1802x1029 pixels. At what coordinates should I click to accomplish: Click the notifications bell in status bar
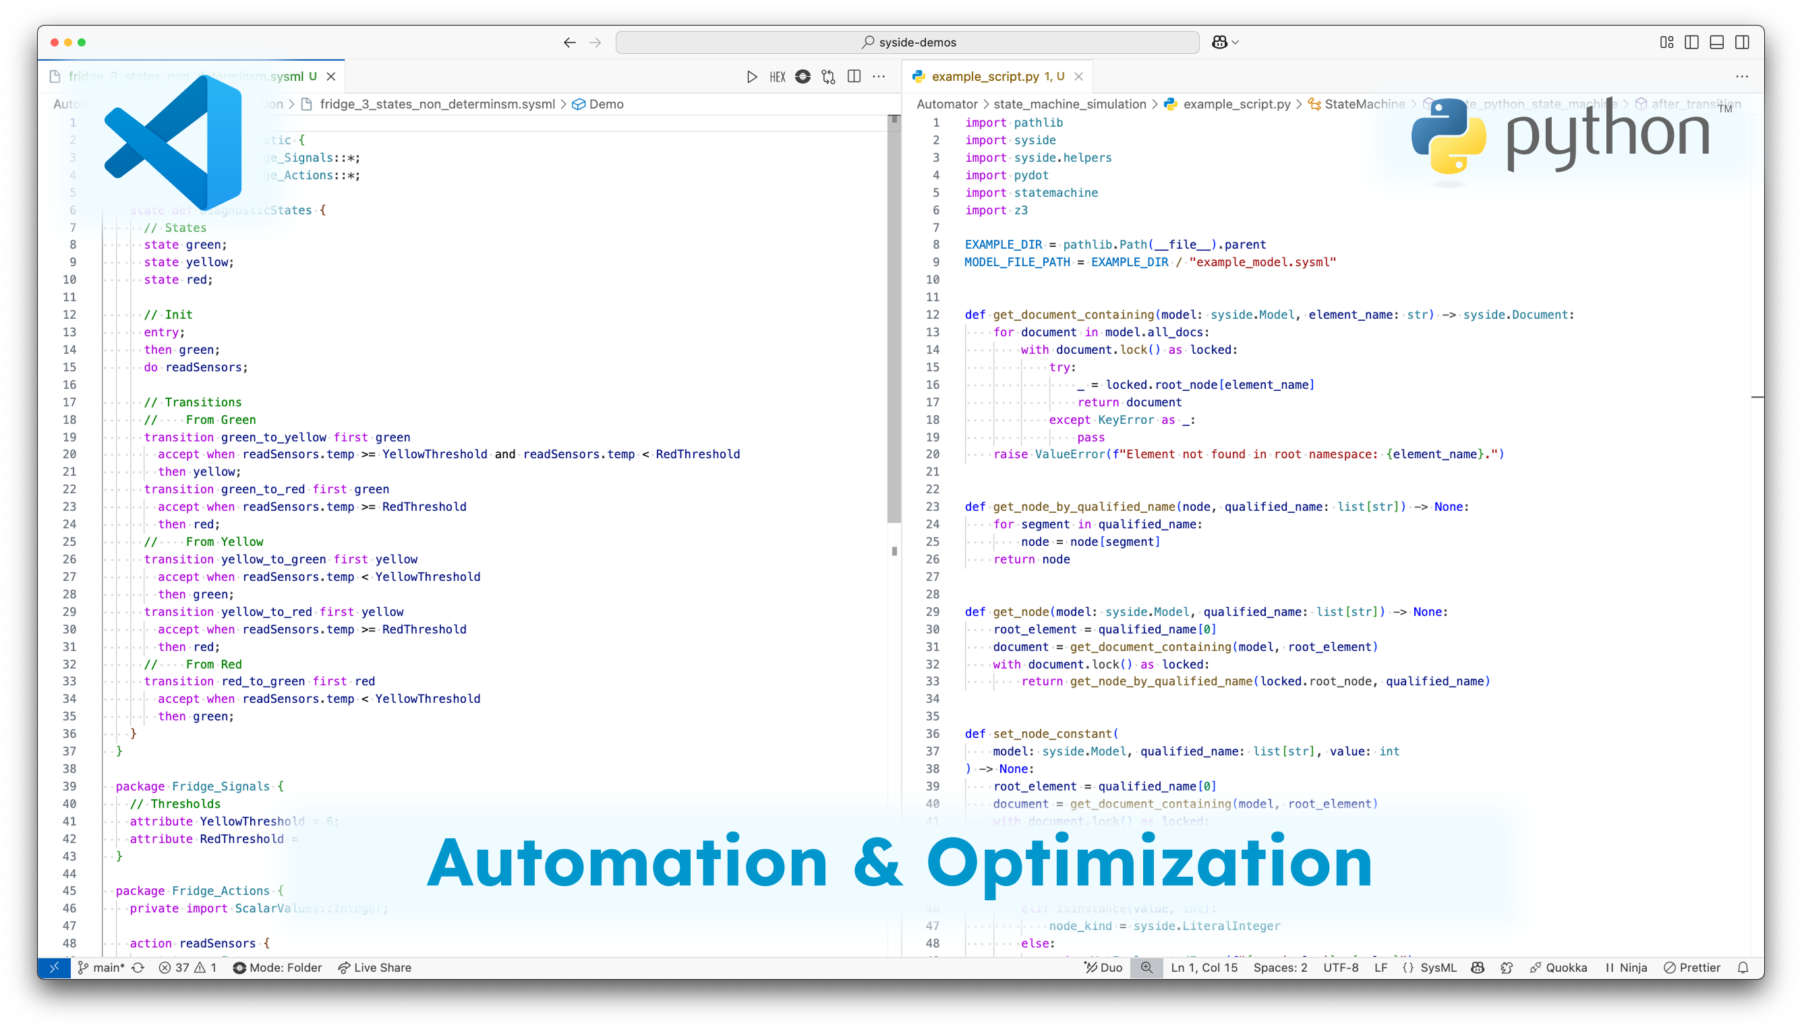(1743, 968)
